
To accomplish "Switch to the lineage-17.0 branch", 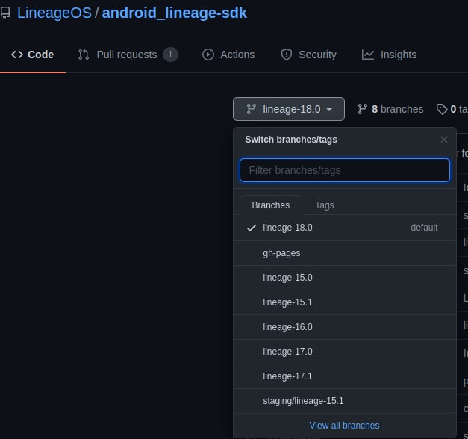I will tap(345, 352).
